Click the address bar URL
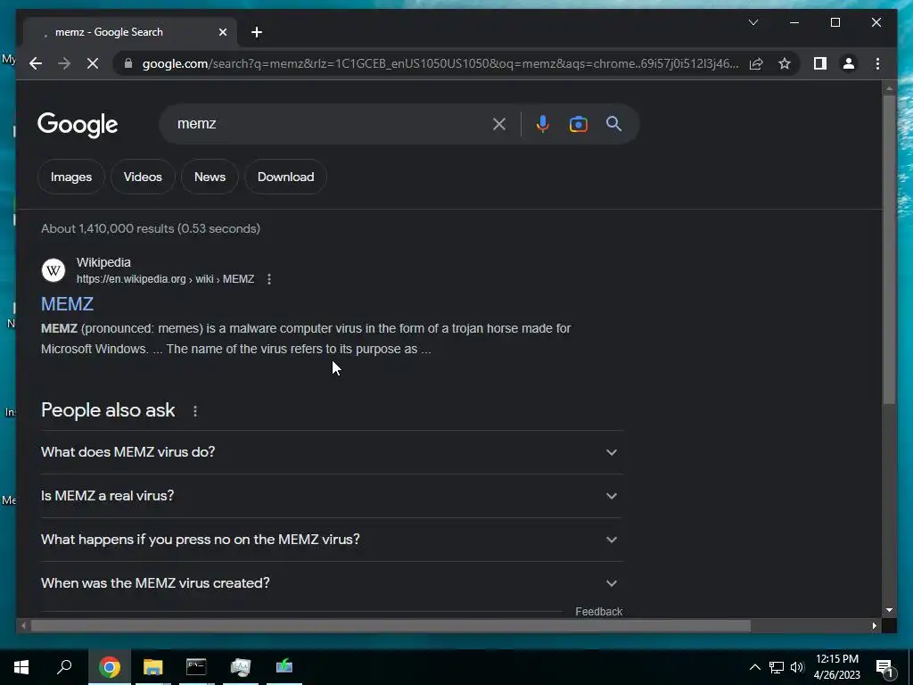Image resolution: width=913 pixels, height=685 pixels. [x=440, y=63]
